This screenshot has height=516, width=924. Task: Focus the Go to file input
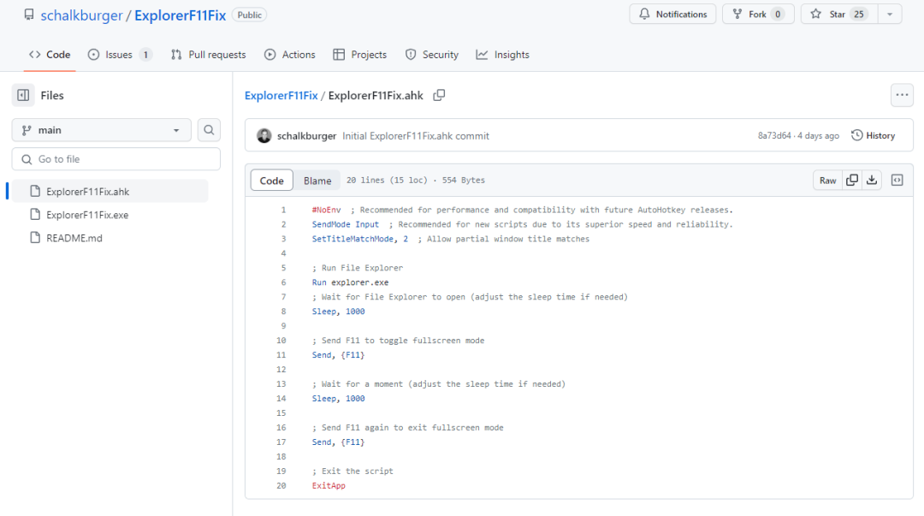116,159
